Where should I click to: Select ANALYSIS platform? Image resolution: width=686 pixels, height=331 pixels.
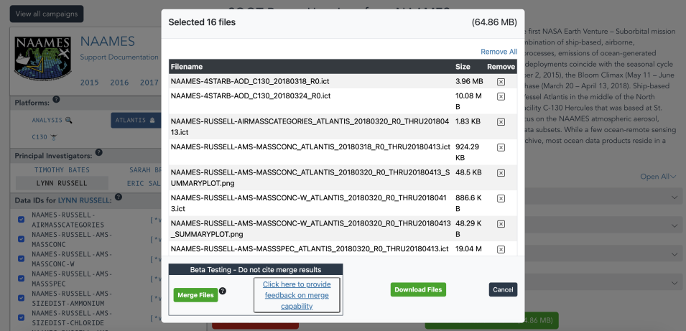click(52, 120)
